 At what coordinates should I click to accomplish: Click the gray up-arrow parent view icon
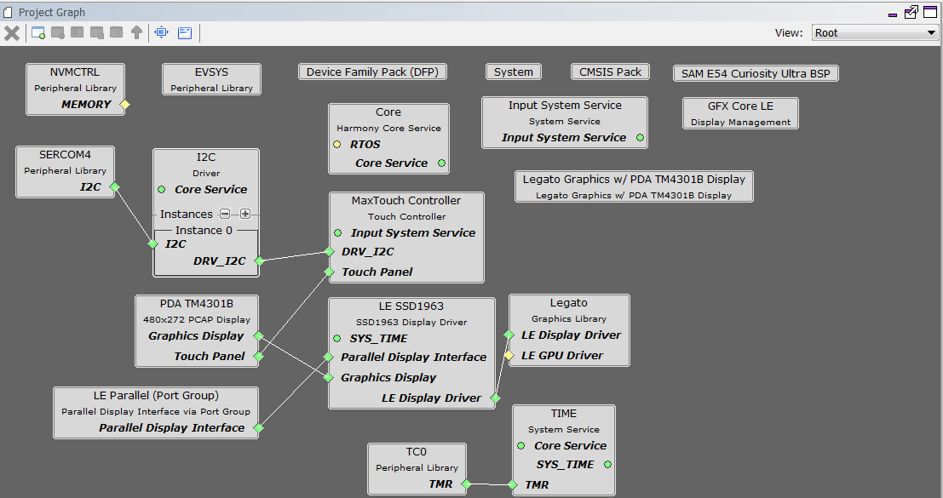click(x=136, y=32)
